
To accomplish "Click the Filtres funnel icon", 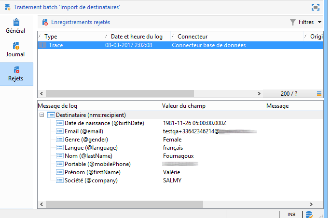I will pyautogui.click(x=292, y=22).
